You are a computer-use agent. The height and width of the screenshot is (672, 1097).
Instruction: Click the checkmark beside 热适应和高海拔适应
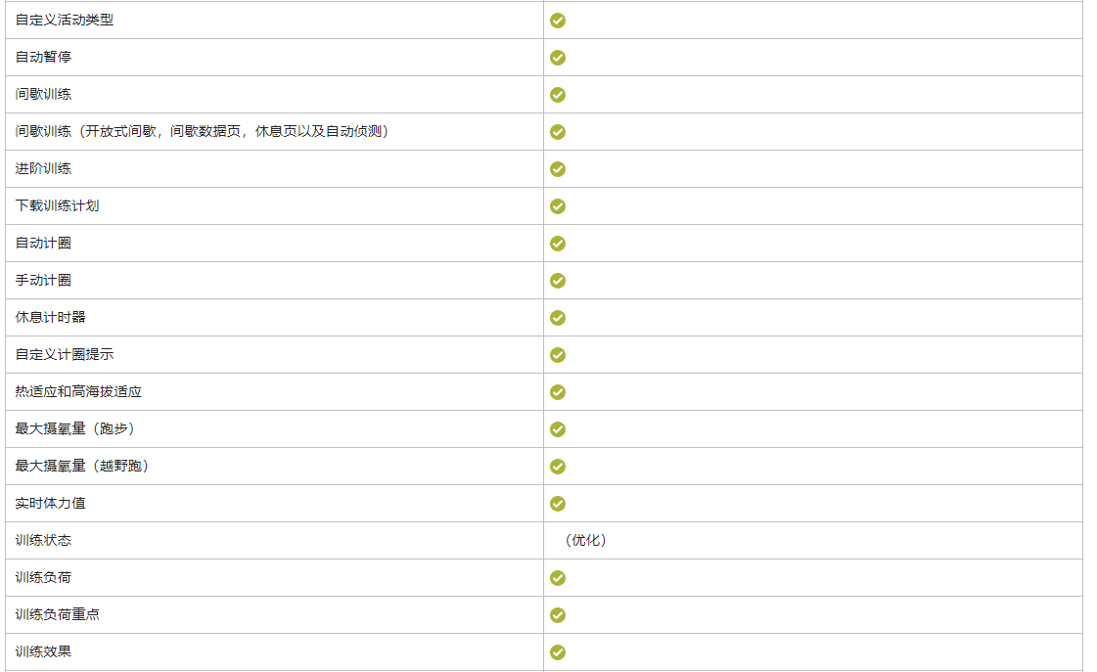pyautogui.click(x=558, y=392)
